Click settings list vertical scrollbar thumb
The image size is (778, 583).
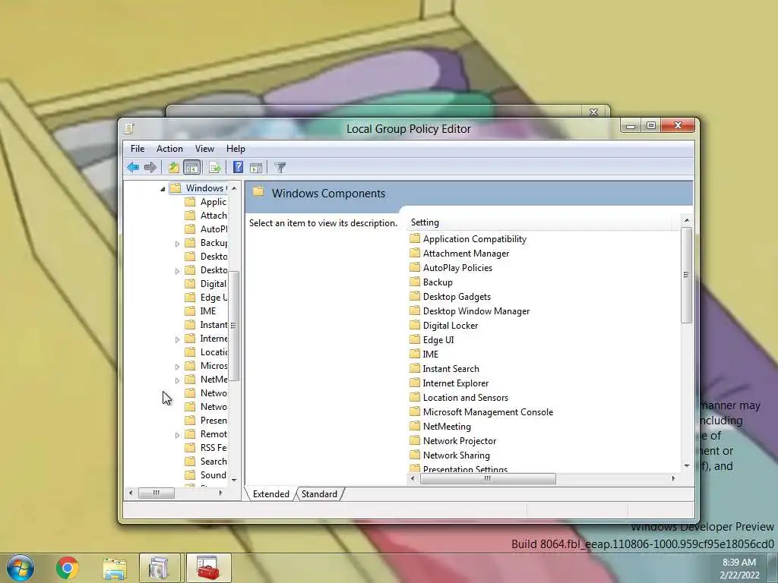(687, 275)
